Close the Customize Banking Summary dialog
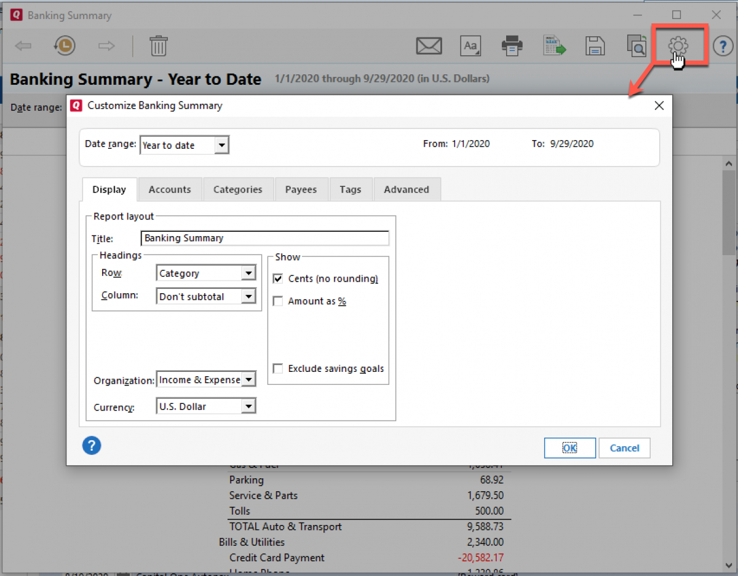Screen dimensions: 738x576 pyautogui.click(x=659, y=106)
